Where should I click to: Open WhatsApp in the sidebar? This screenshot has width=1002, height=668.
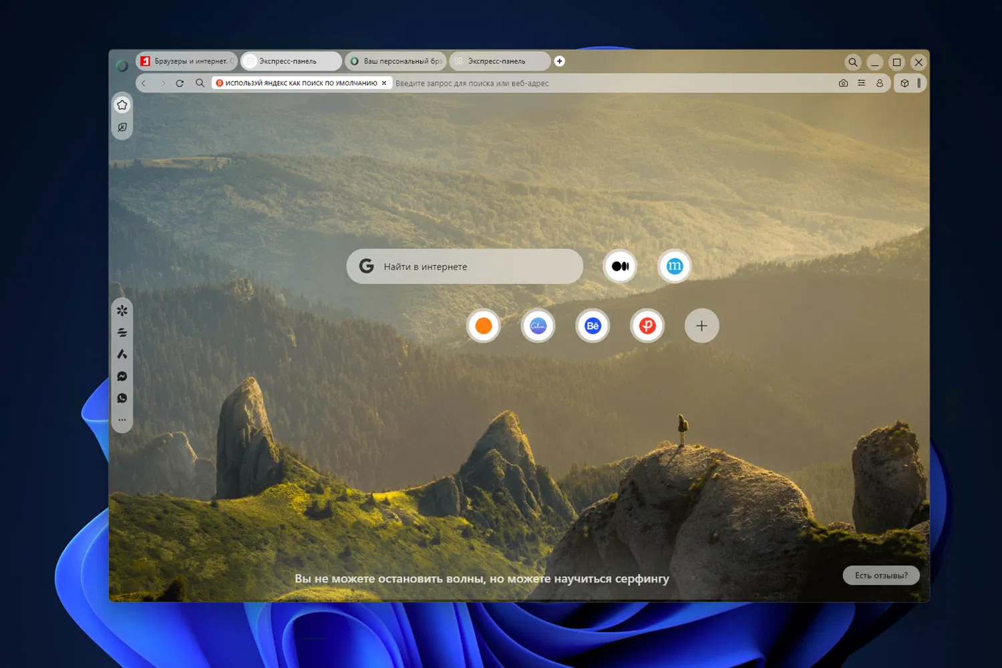click(x=122, y=398)
